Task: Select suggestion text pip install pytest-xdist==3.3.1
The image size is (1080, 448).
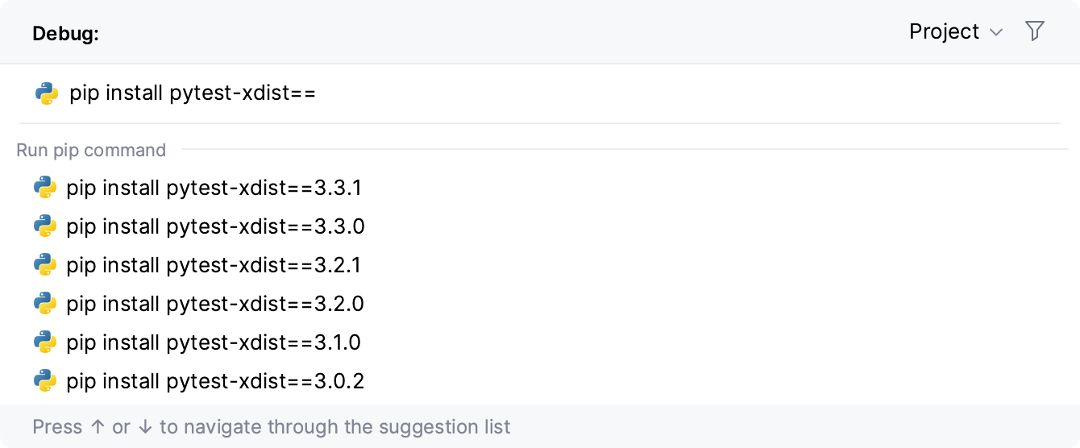Action: tap(214, 188)
